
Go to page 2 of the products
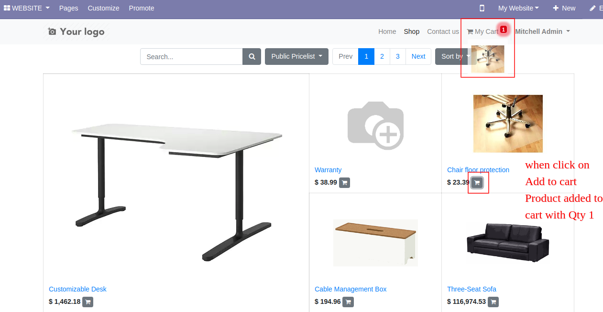(382, 56)
